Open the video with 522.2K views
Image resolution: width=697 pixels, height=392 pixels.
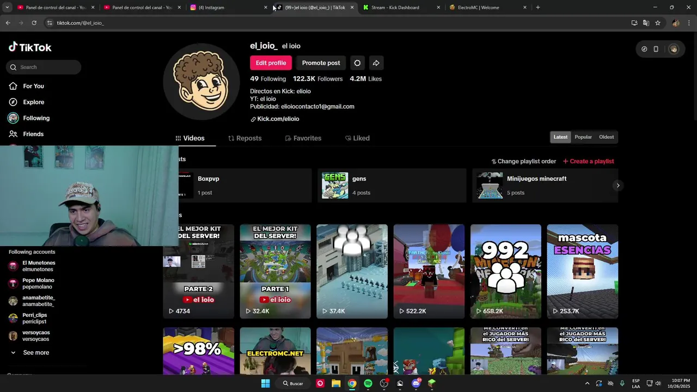tap(429, 272)
